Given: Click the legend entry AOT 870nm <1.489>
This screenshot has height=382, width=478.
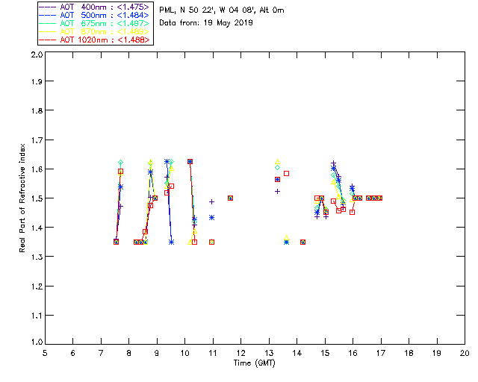Looking at the screenshot, I should [94, 31].
